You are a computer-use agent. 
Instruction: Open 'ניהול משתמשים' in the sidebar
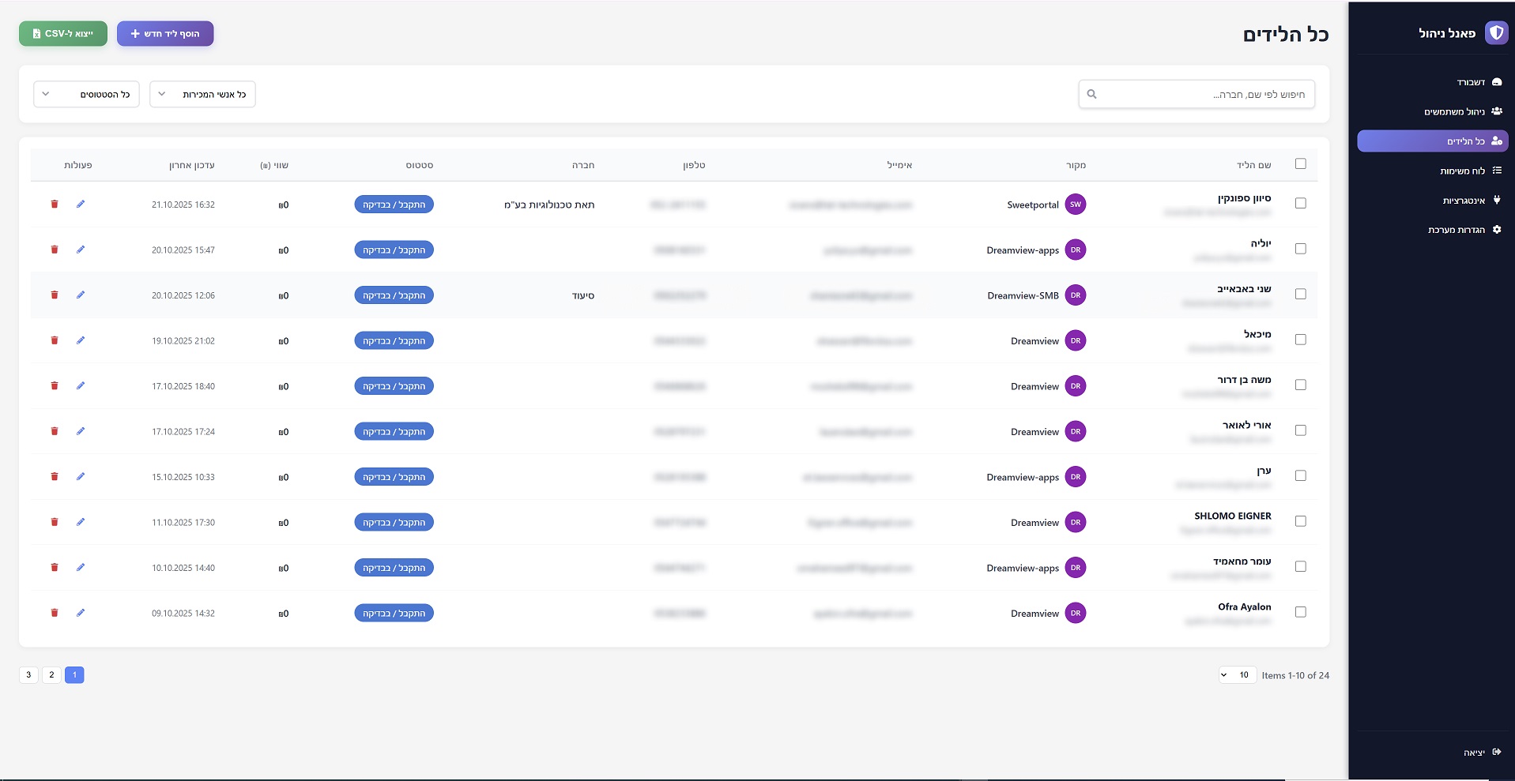[1462, 111]
